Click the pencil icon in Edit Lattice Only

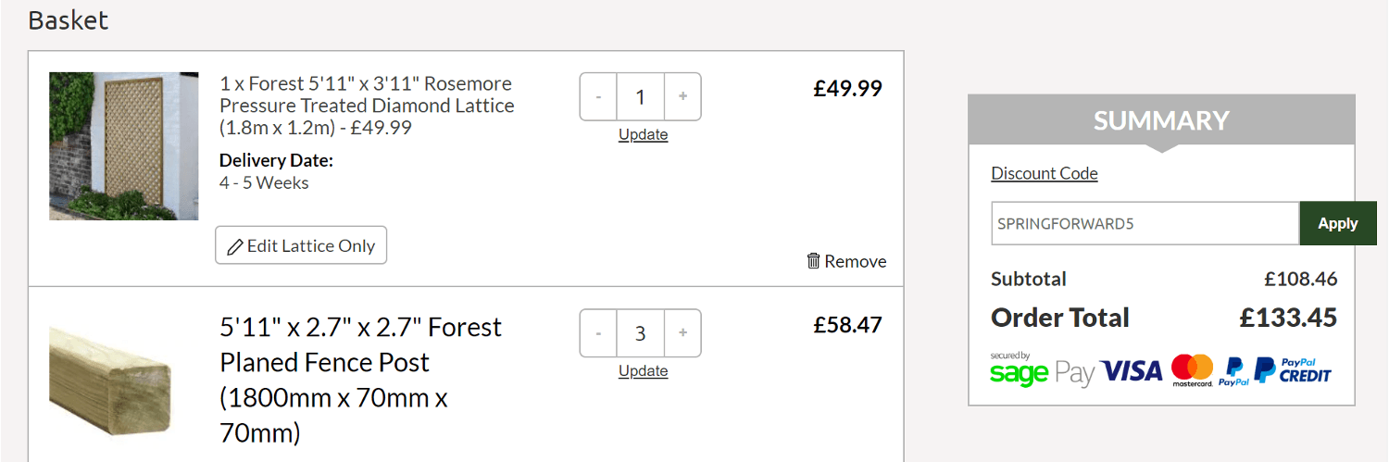pyautogui.click(x=235, y=246)
